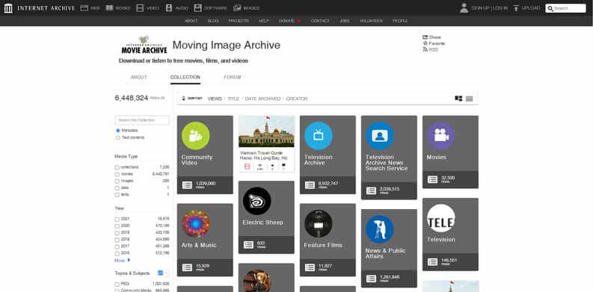This screenshot has height=292, width=593.
Task: Open the Video section icon
Action: (140, 8)
